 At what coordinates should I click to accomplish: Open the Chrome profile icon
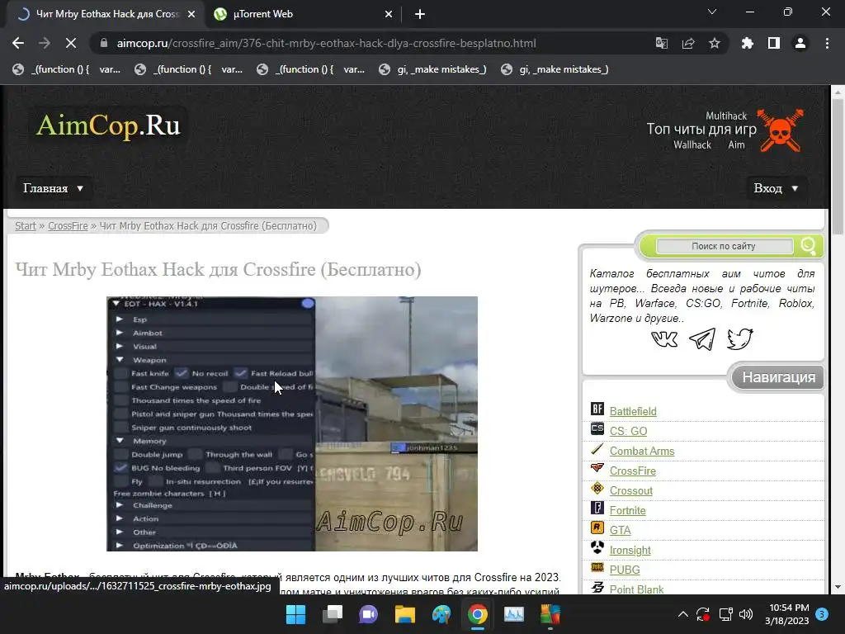click(x=800, y=43)
